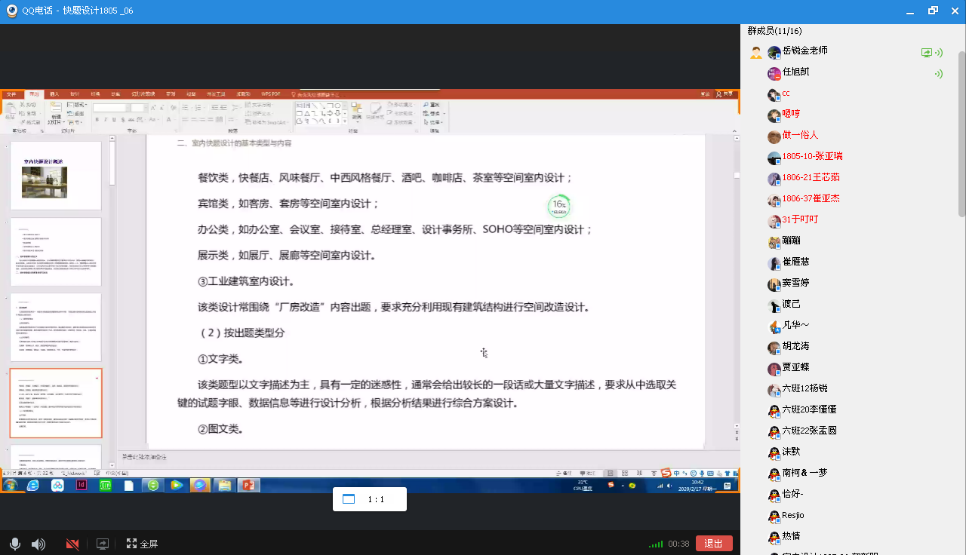
Task: Mute the microphone in call toolbar
Action: pyautogui.click(x=14, y=544)
